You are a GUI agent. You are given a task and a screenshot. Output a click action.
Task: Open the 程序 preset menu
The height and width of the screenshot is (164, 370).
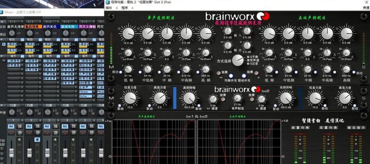coord(125,8)
